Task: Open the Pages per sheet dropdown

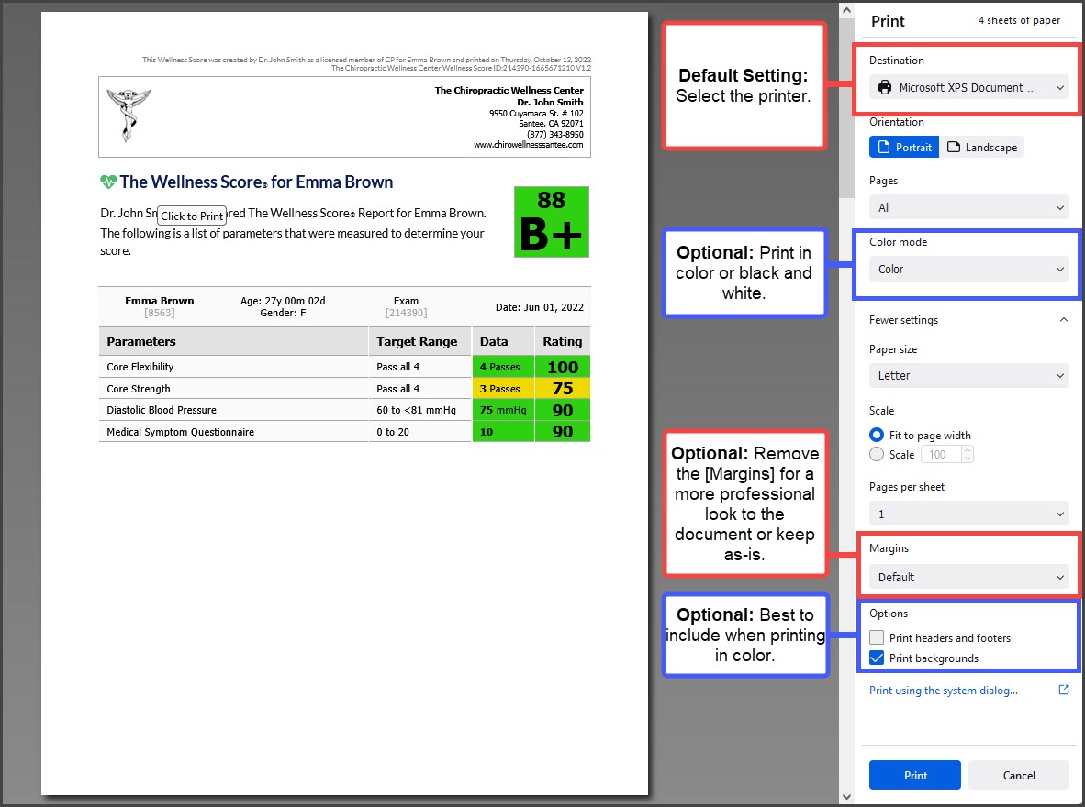Action: point(968,514)
